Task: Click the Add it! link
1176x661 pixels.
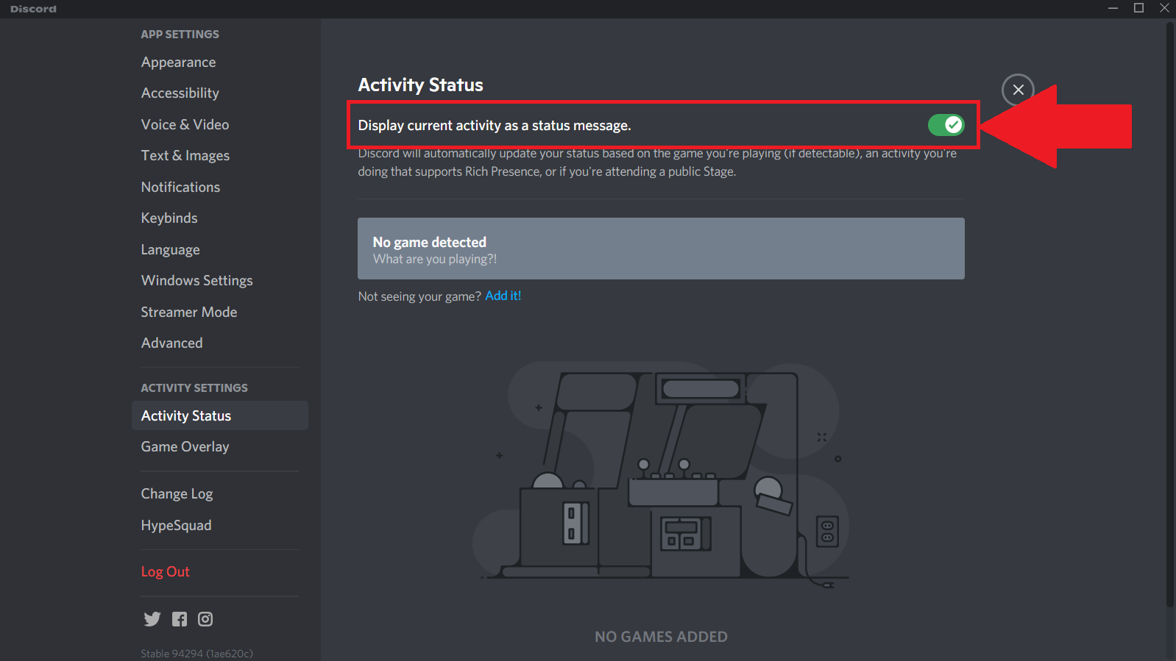Action: pyautogui.click(x=503, y=296)
